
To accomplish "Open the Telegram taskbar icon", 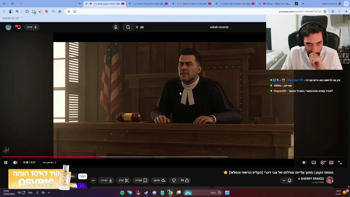I will 130,193.
